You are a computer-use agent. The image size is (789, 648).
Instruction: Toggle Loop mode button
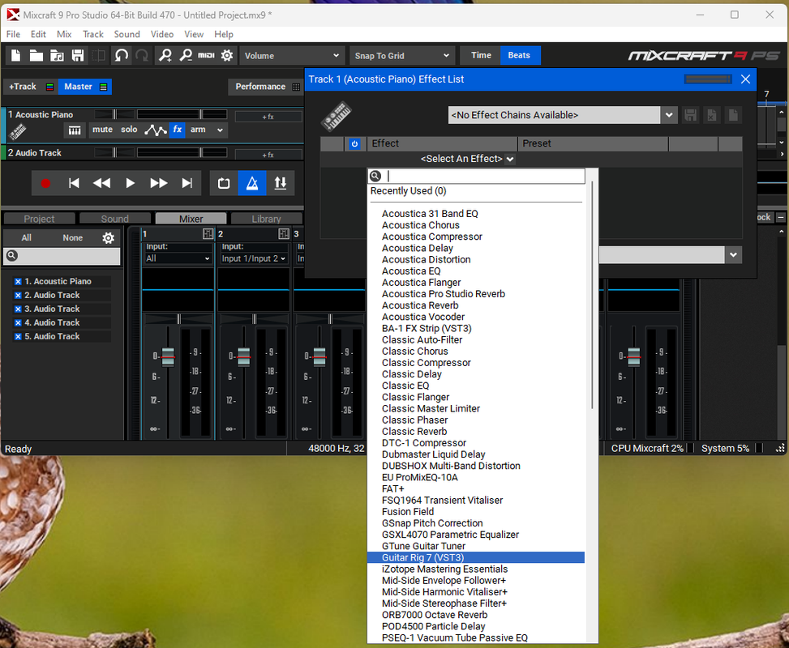(x=224, y=183)
